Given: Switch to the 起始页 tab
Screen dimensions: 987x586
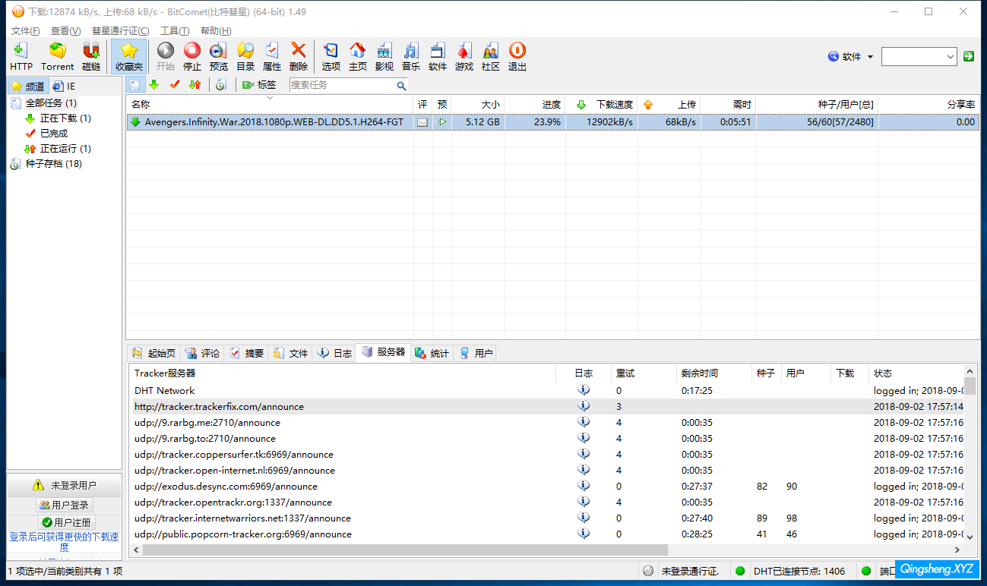Looking at the screenshot, I should click(154, 353).
